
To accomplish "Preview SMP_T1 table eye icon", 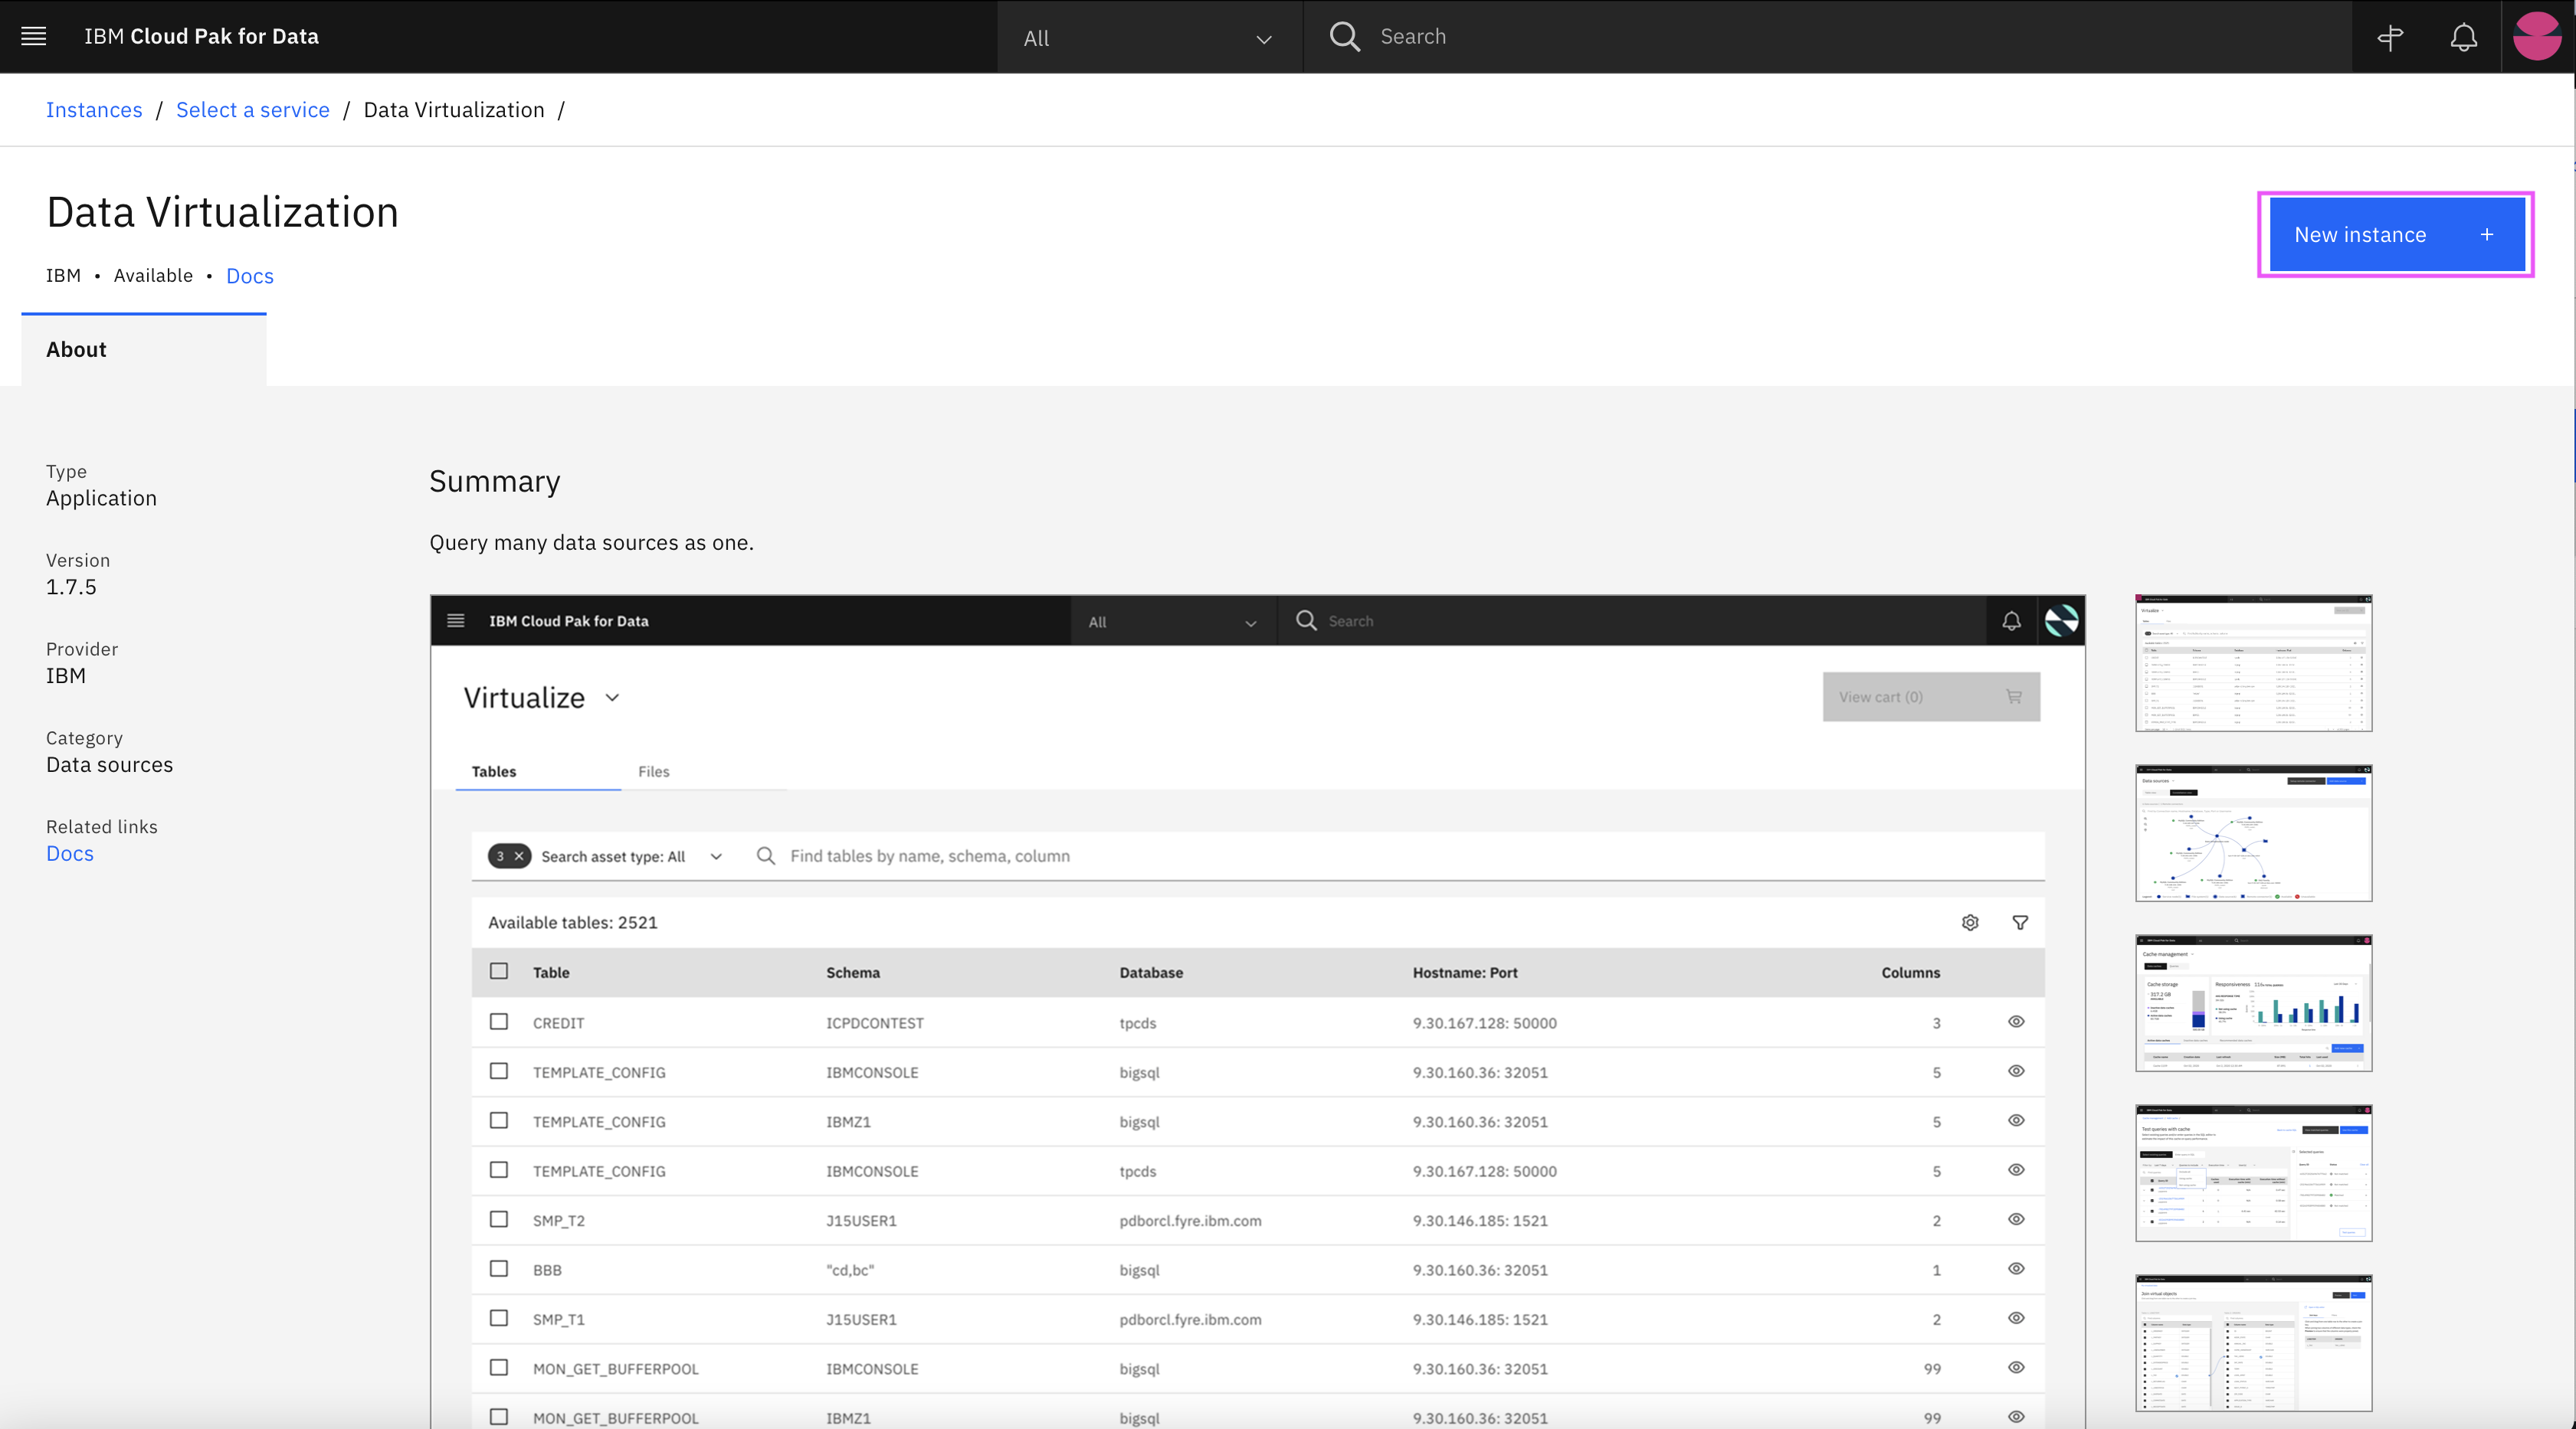I will point(2016,1318).
